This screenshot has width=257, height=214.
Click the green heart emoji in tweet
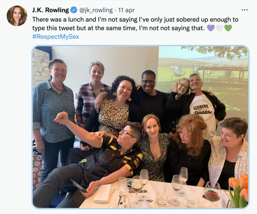[228, 28]
